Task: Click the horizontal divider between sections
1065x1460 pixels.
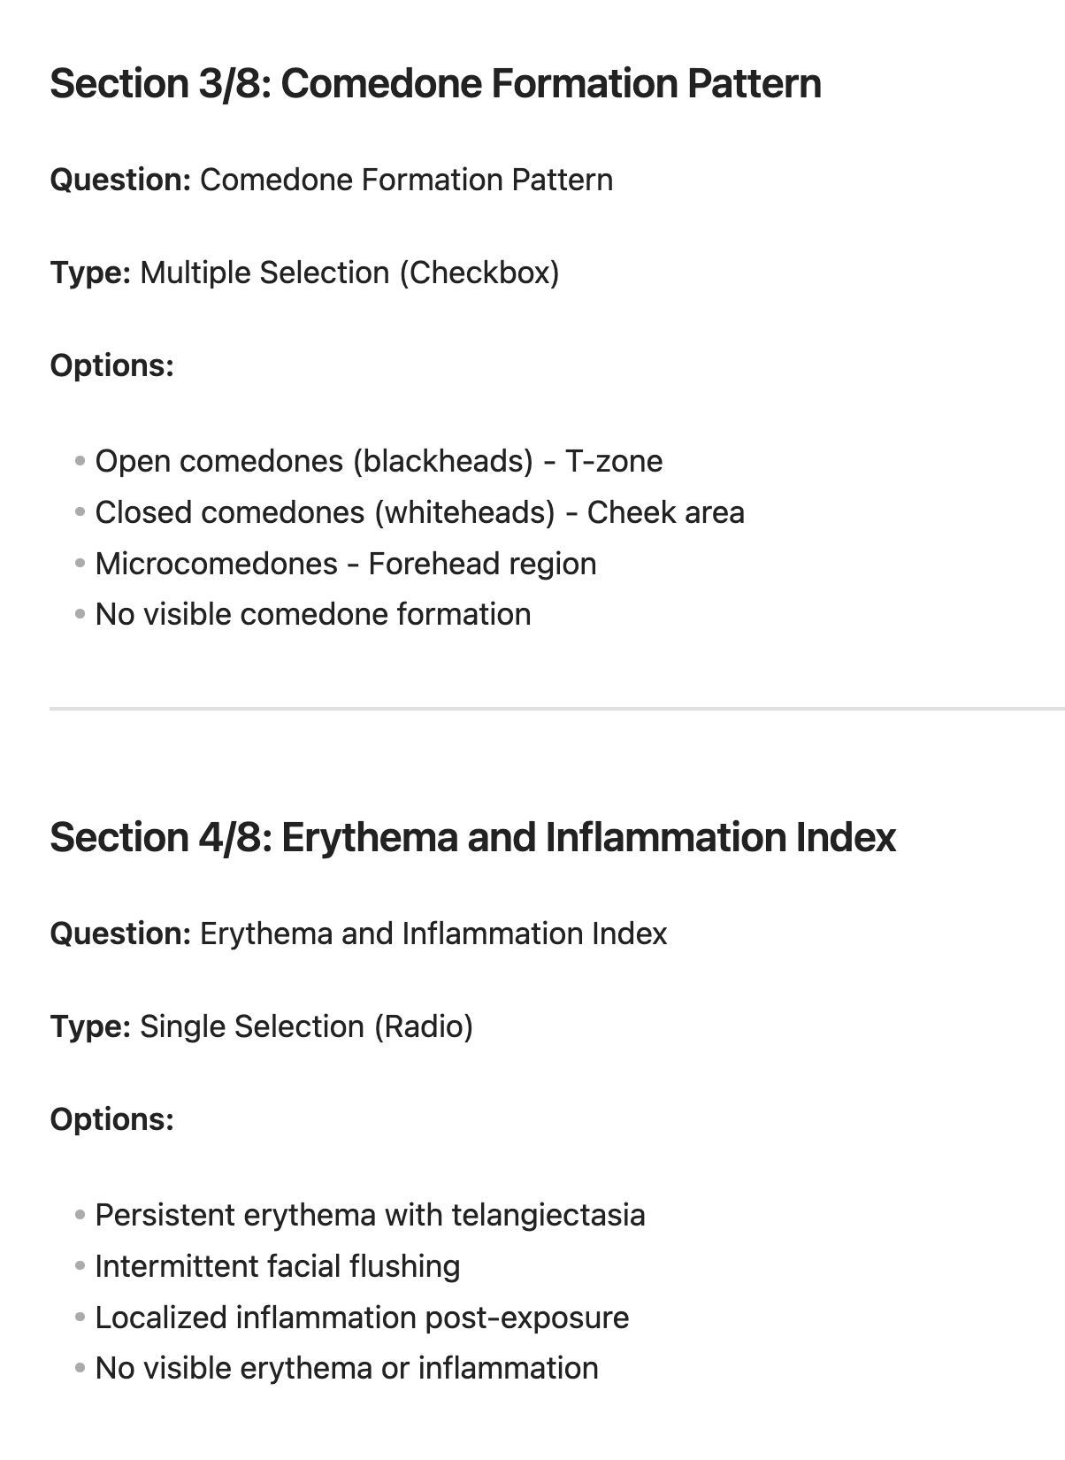Action: (557, 709)
